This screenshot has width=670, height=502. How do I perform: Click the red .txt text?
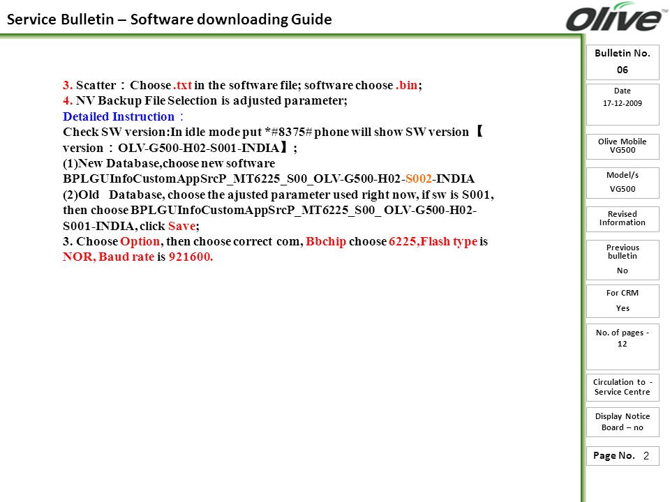click(x=182, y=85)
